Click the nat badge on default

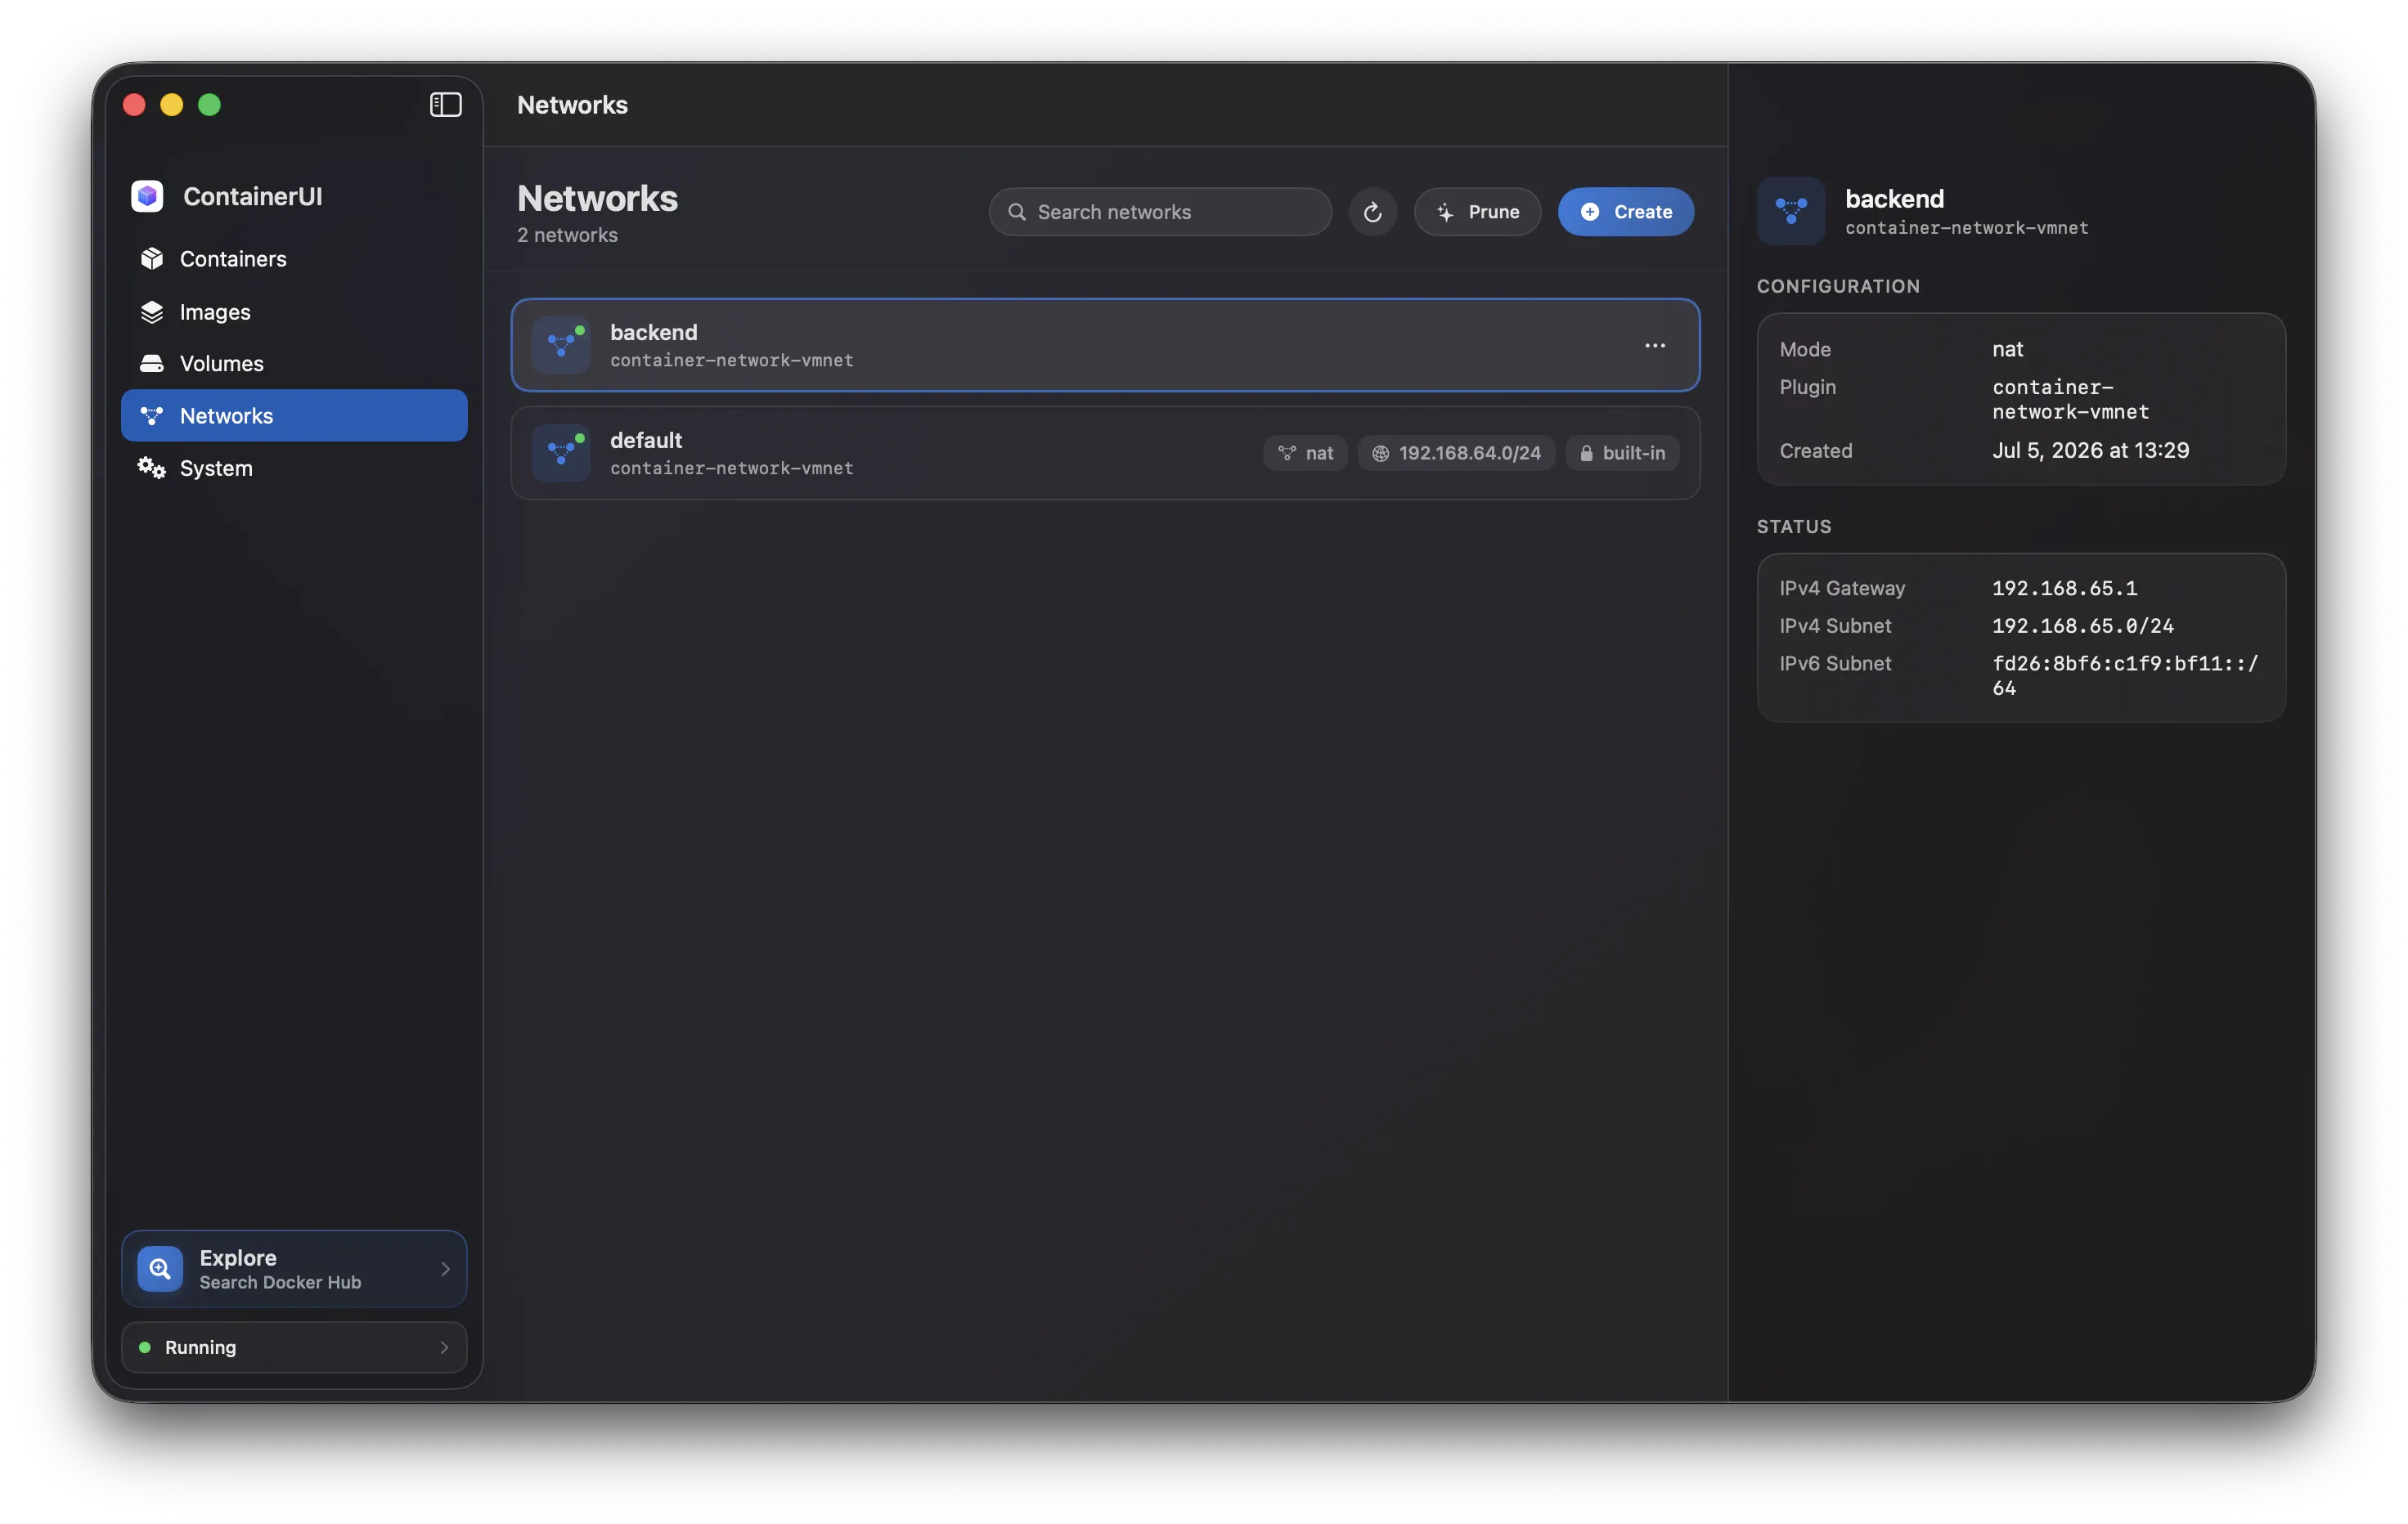(1305, 453)
